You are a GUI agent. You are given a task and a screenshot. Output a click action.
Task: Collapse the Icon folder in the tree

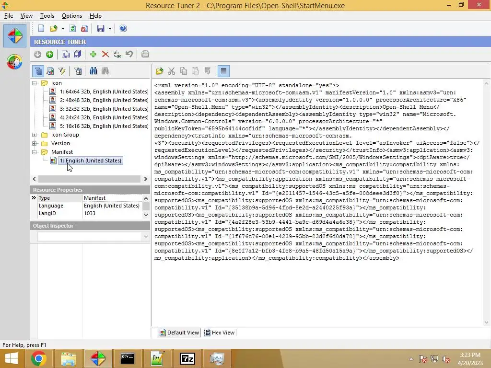click(x=35, y=83)
